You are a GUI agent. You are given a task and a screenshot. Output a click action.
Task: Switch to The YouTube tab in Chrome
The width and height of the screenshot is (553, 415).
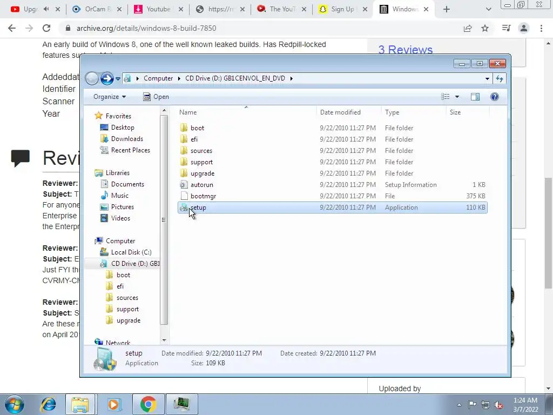(281, 9)
